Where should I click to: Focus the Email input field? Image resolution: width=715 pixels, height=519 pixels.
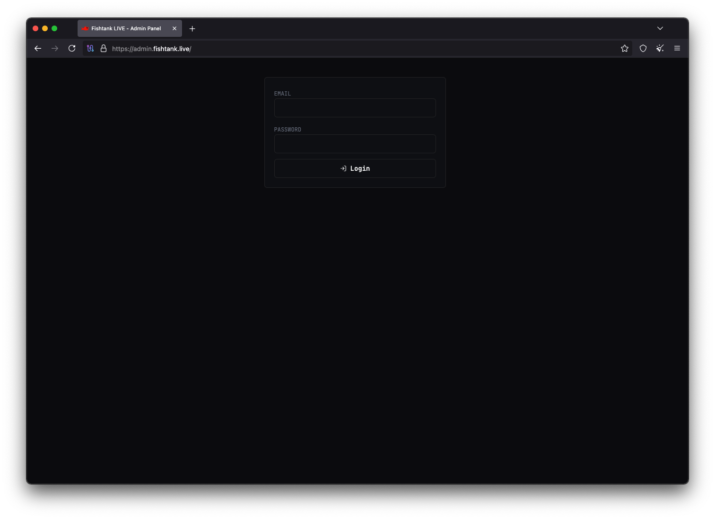point(355,108)
